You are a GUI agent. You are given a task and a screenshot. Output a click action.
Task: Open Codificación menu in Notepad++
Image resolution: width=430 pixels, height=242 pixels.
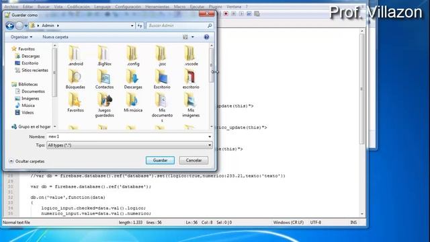78,7
